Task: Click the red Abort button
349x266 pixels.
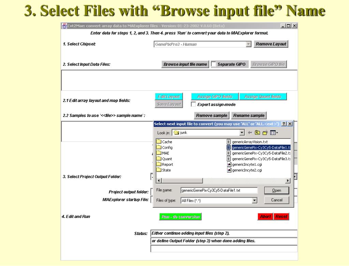Action: click(x=265, y=217)
